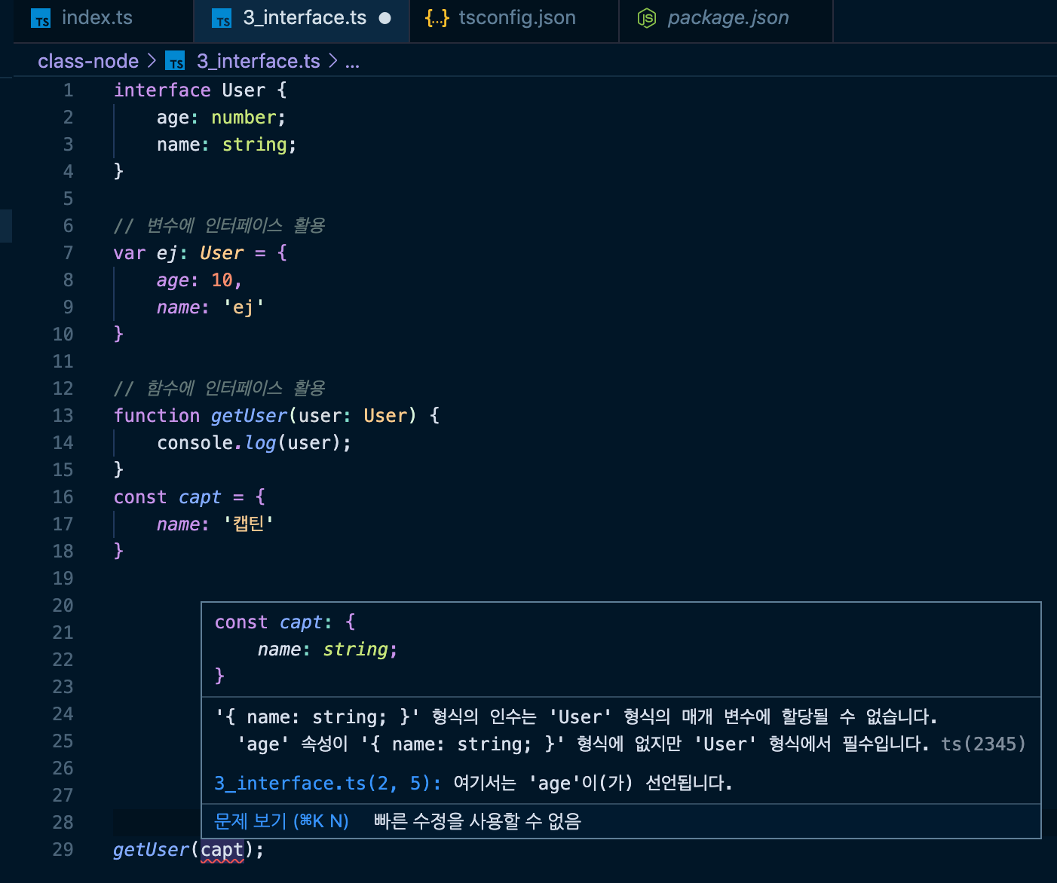Screen dimensions: 1057x883
Task: Click variable 'ej' on line 7
Action: click(167, 253)
